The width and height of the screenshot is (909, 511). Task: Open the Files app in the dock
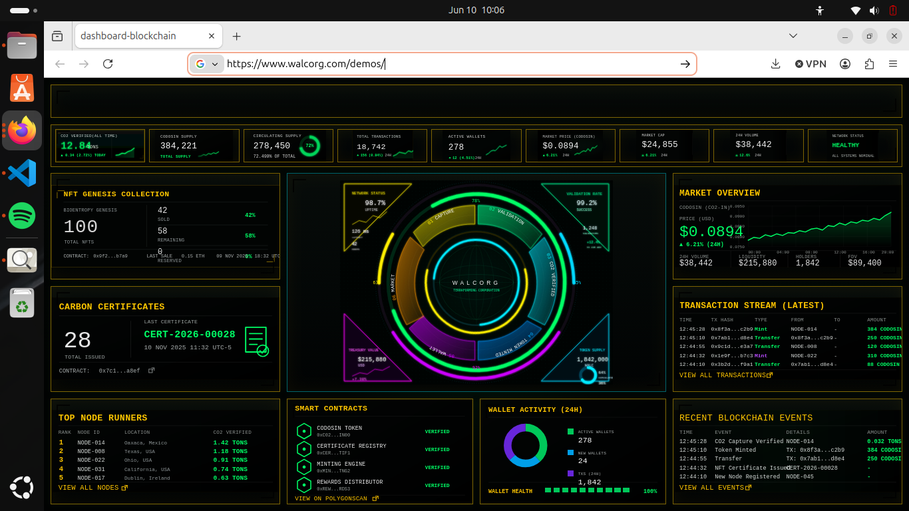pyautogui.click(x=22, y=46)
